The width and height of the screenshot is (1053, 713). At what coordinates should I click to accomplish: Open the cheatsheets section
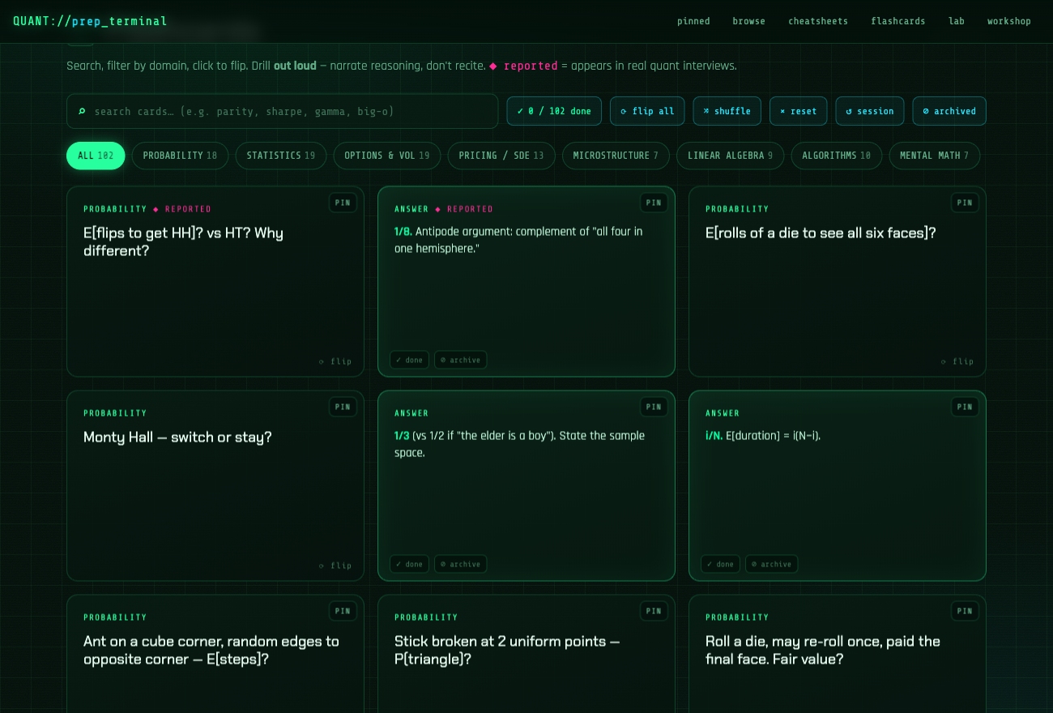pyautogui.click(x=818, y=21)
